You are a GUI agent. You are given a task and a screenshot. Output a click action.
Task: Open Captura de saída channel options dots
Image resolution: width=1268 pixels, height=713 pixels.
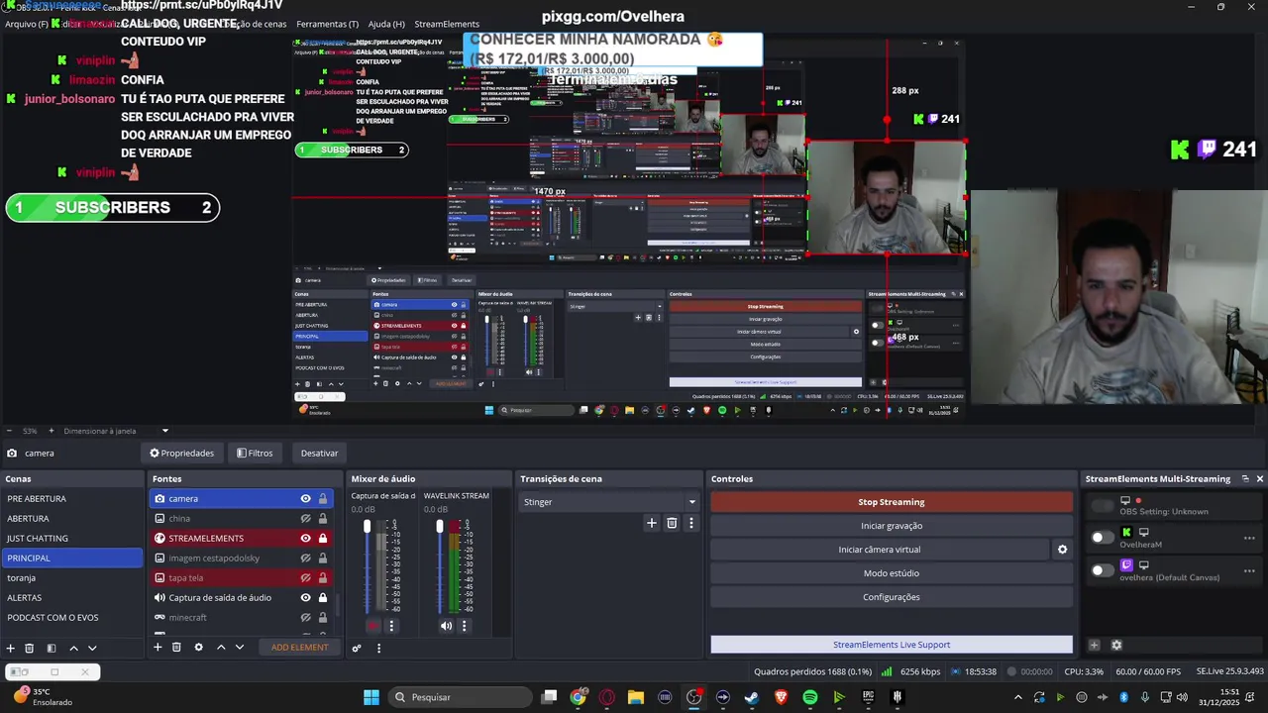(391, 626)
